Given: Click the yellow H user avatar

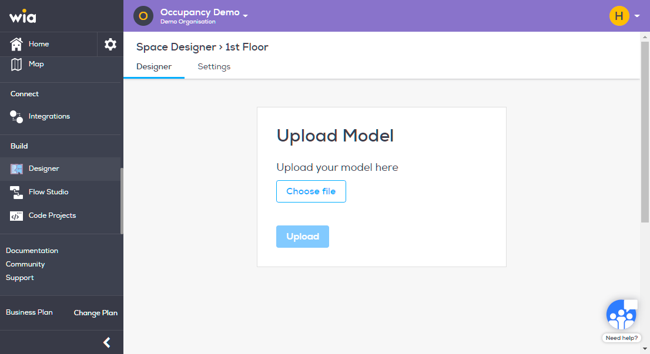Looking at the screenshot, I should [619, 16].
